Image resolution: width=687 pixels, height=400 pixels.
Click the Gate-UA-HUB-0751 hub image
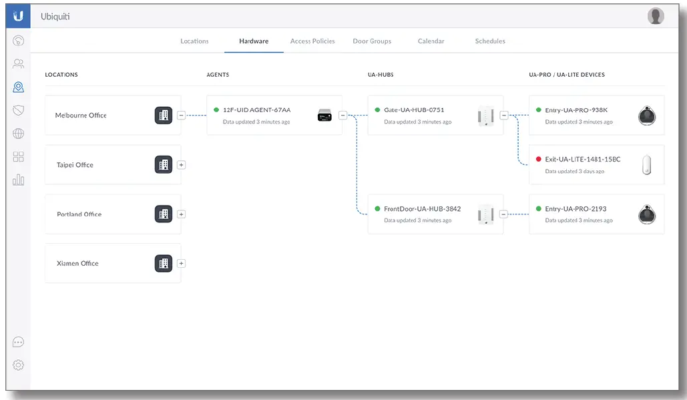[x=486, y=116]
